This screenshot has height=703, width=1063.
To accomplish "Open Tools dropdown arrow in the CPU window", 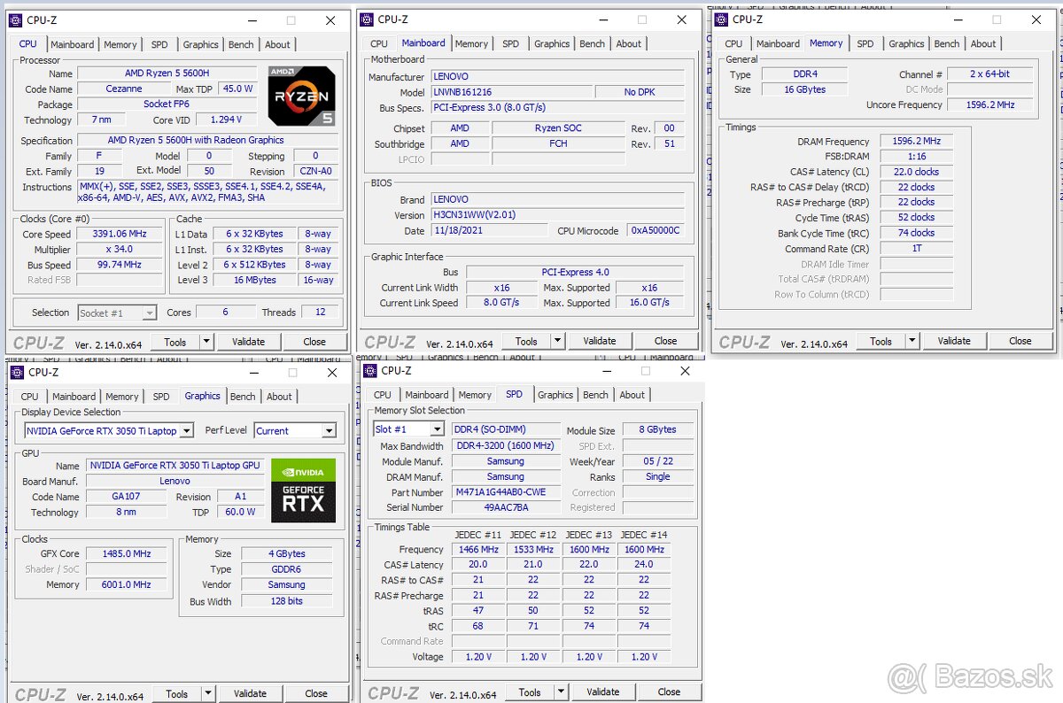I will pyautogui.click(x=206, y=341).
